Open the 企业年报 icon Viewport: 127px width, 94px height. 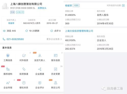(x=8, y=83)
